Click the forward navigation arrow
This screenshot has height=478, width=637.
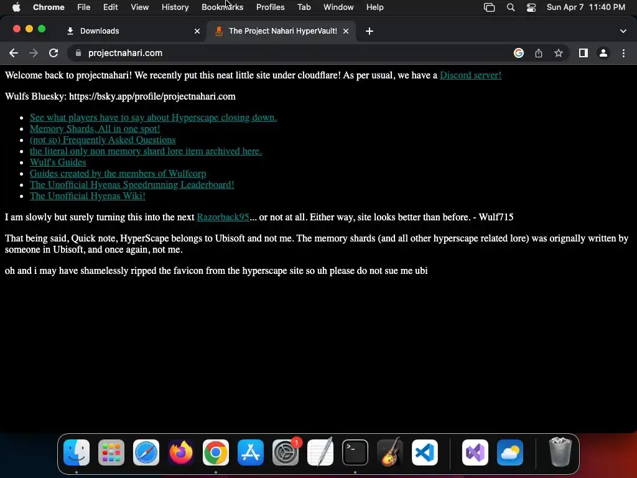coord(34,54)
